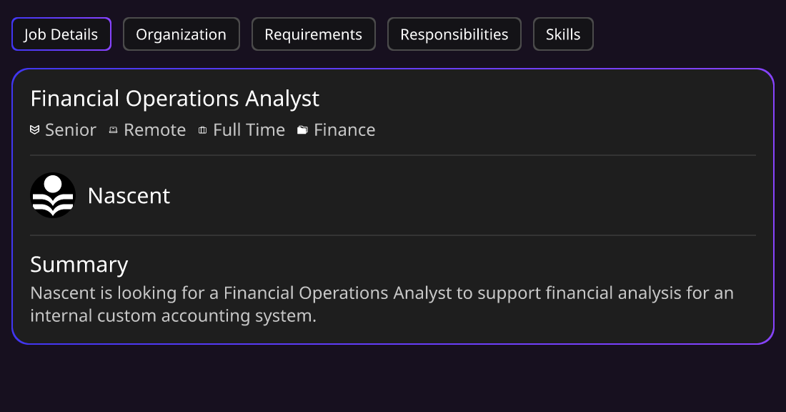The height and width of the screenshot is (412, 786).
Task: Open the Responsibilities tab
Action: 454,34
